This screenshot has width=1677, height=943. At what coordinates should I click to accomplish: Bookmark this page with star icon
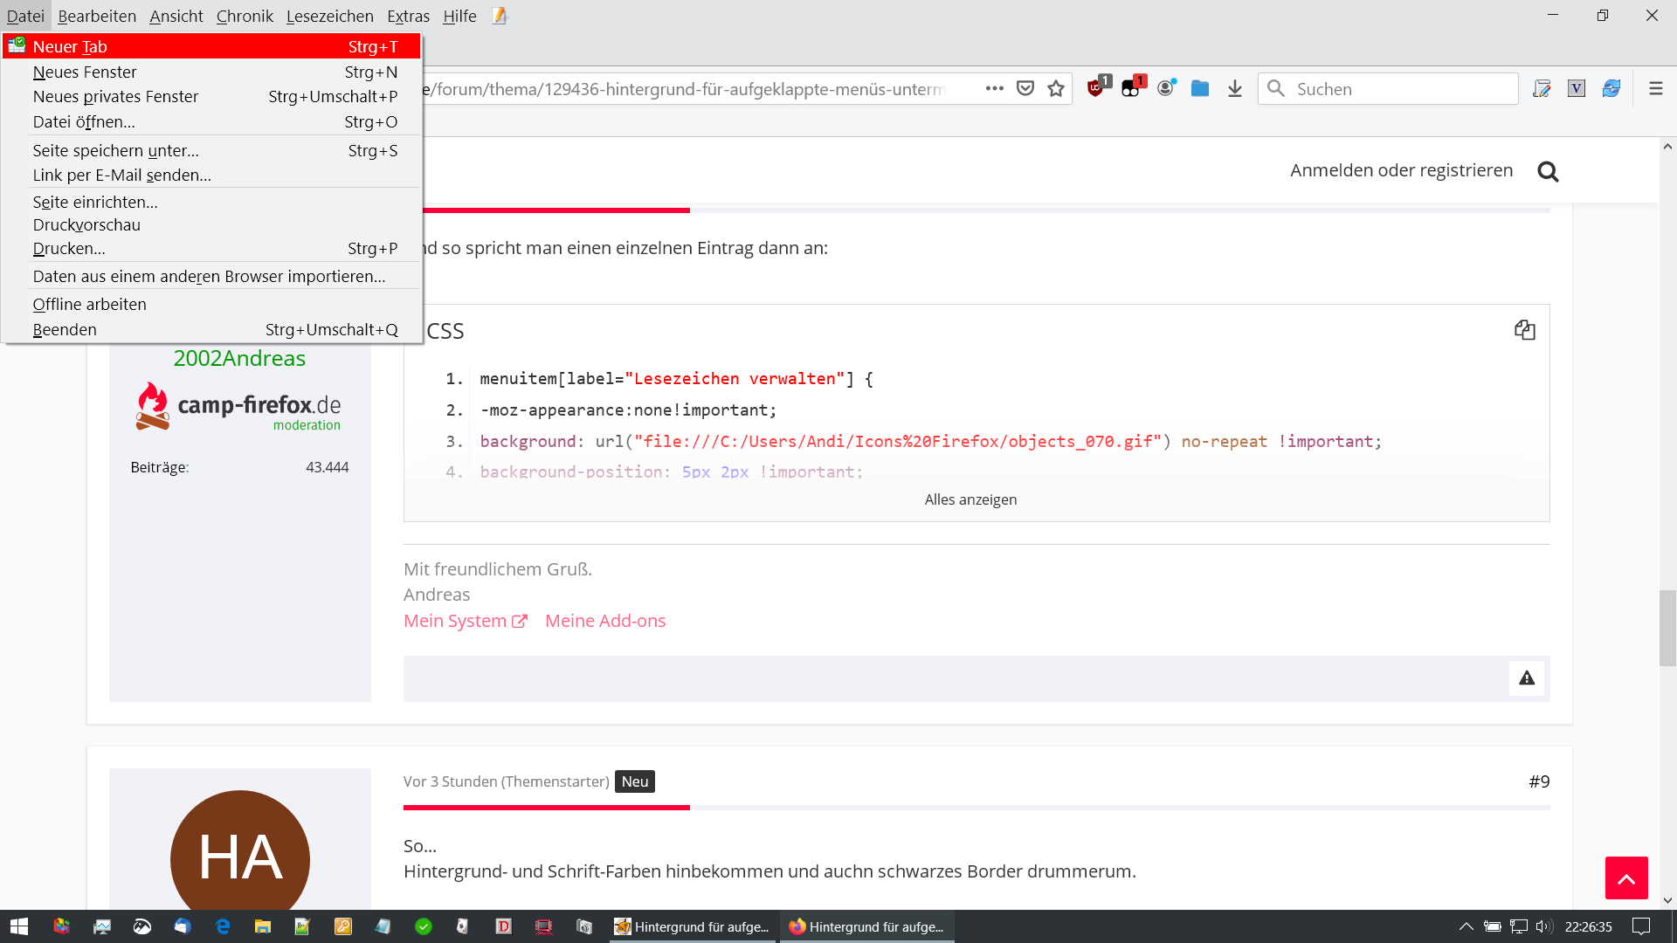[x=1056, y=88]
